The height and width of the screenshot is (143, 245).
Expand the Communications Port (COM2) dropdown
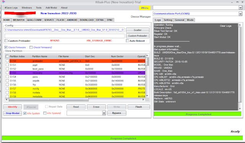[240, 14]
